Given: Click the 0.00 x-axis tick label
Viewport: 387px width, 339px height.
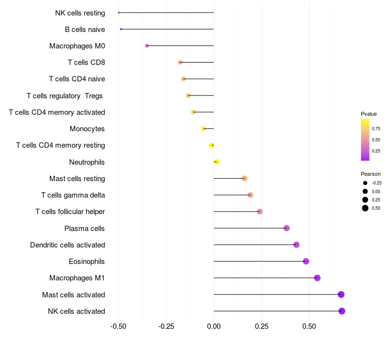Looking at the screenshot, I should pyautogui.click(x=214, y=326).
